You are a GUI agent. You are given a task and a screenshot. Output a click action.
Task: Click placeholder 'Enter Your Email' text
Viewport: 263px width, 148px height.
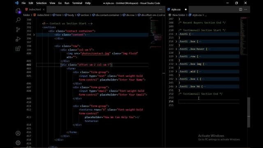[x=132, y=95]
